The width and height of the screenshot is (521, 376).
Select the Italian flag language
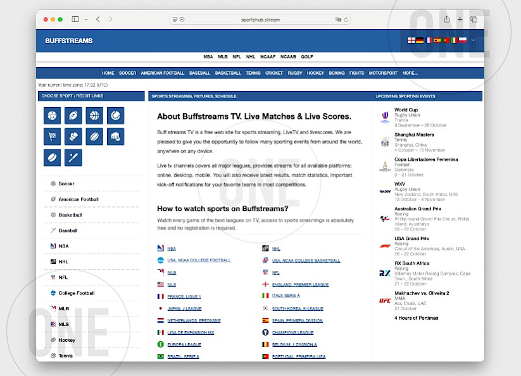(x=455, y=40)
